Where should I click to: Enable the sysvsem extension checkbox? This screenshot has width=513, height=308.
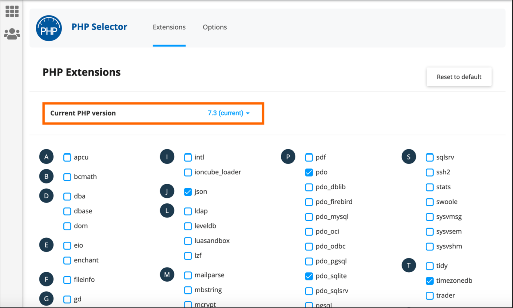tap(430, 232)
